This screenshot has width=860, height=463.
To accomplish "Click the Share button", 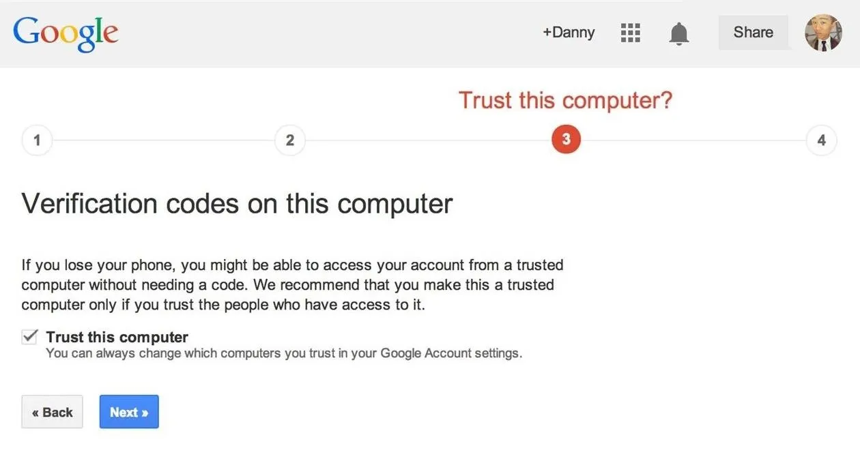I will [x=754, y=32].
